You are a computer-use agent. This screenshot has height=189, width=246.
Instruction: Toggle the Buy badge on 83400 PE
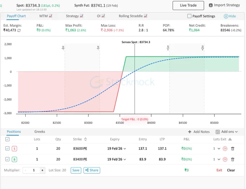click(x=14, y=159)
